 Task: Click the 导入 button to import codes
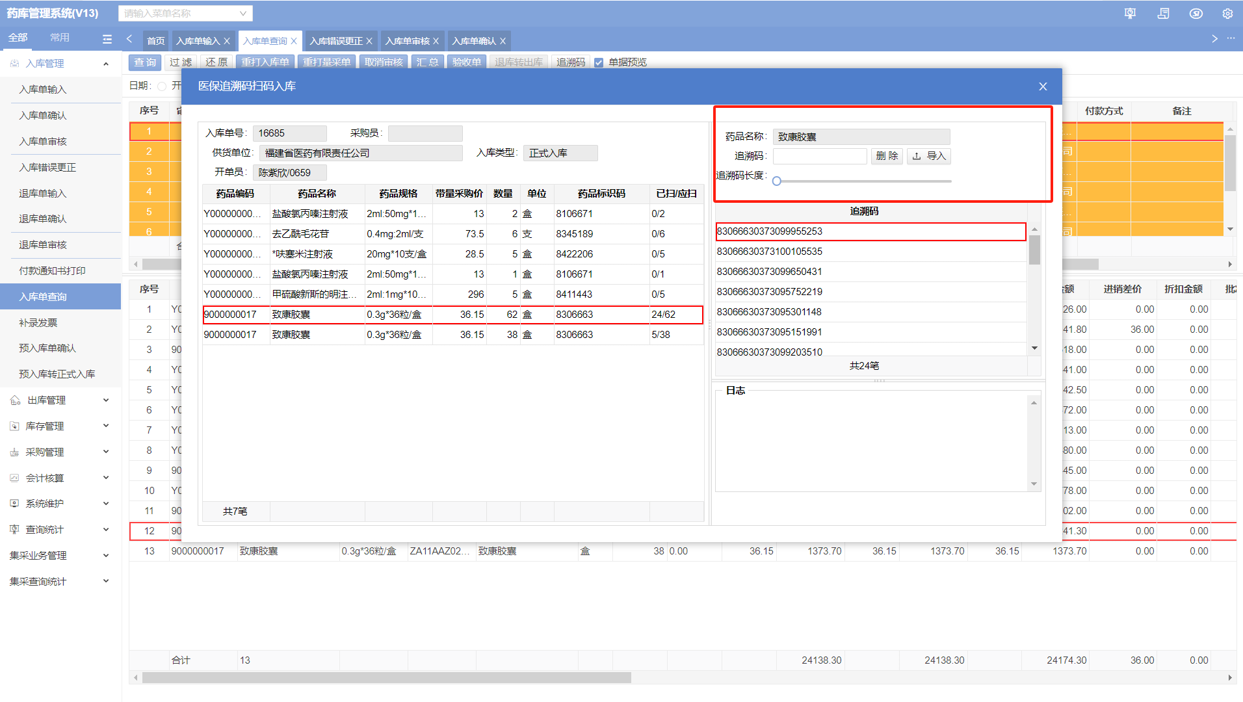point(929,156)
